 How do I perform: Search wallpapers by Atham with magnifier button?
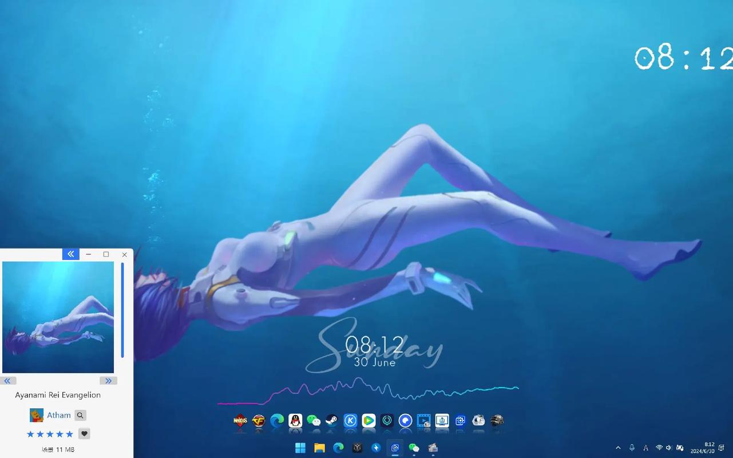81,416
